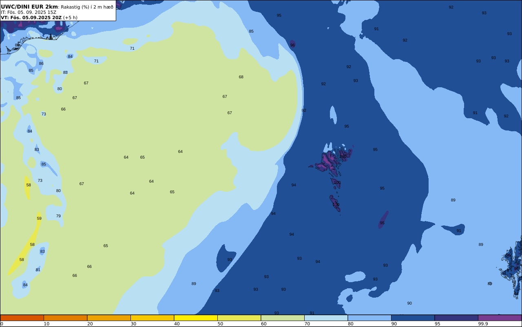Click the legend tick label "20"
Viewport: 522px width, 327px height.
pyautogui.click(x=90, y=324)
